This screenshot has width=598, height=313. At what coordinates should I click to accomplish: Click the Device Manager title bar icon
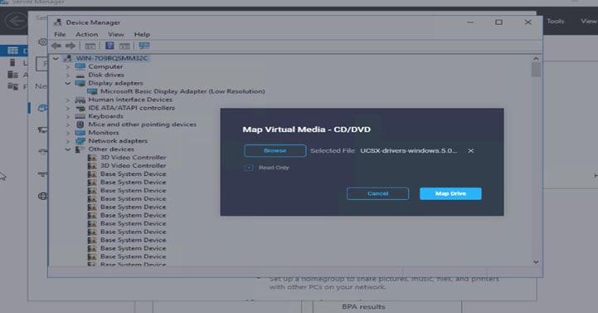click(x=57, y=22)
